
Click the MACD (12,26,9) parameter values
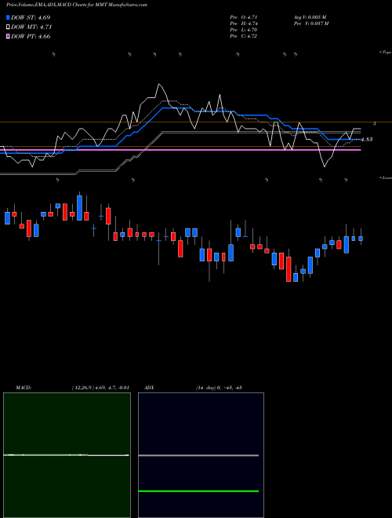point(100,388)
